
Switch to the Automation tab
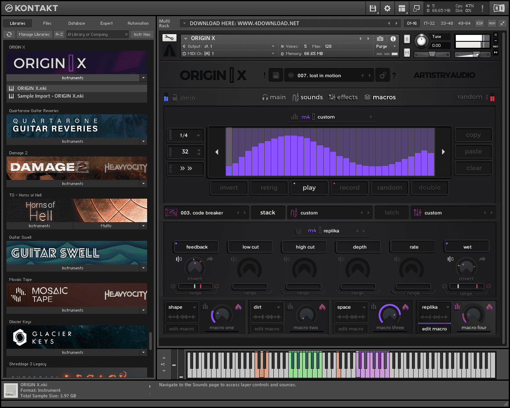(138, 23)
